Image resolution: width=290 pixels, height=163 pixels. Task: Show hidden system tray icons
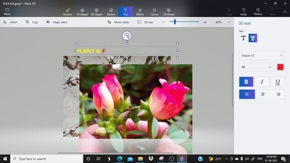click(227, 159)
